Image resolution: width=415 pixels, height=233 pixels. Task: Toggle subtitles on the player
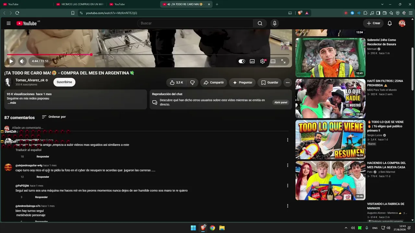pos(252,61)
